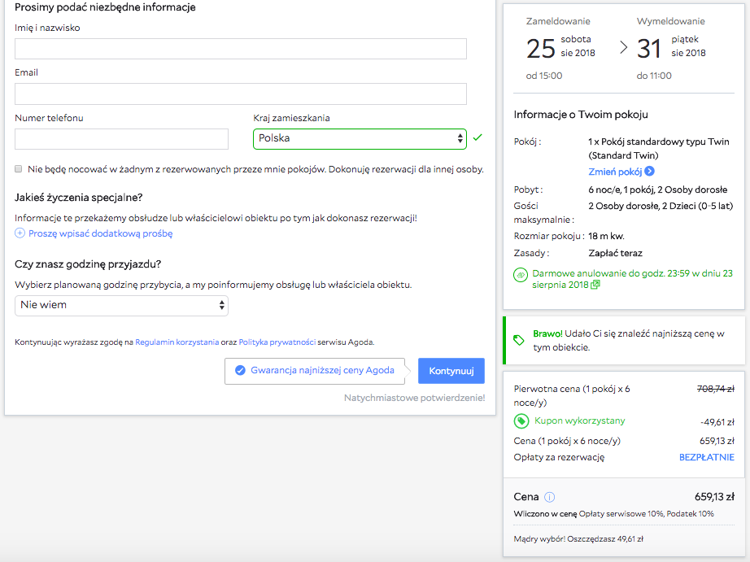The height and width of the screenshot is (562, 750).
Task: Open the Polityka prywatności link
Action: (x=277, y=342)
